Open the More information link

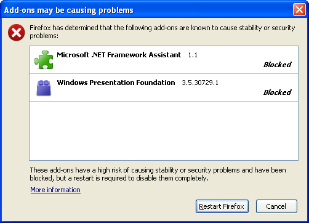coord(55,190)
